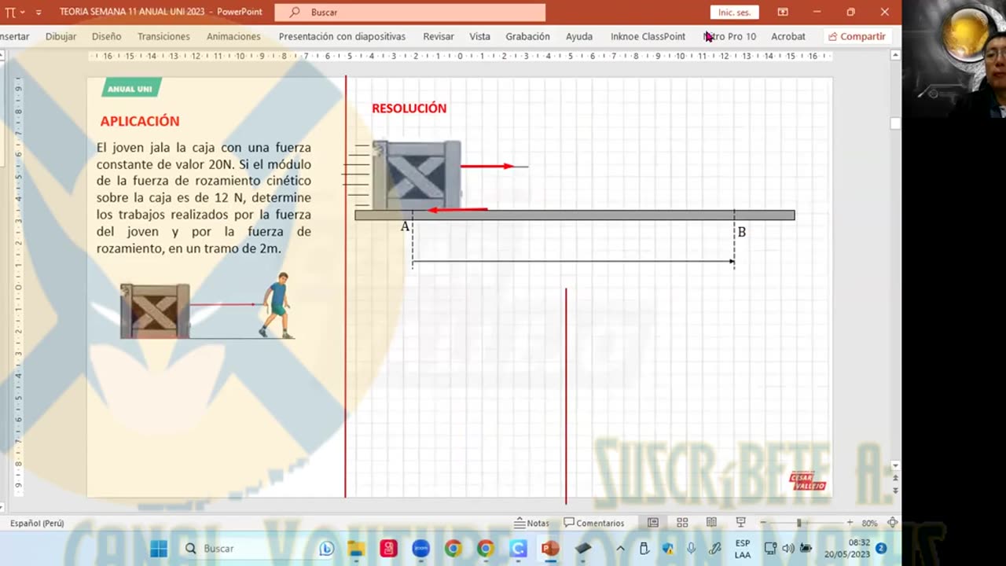Open the Comentarios pane
Screen dimensions: 1006x566
pos(594,523)
